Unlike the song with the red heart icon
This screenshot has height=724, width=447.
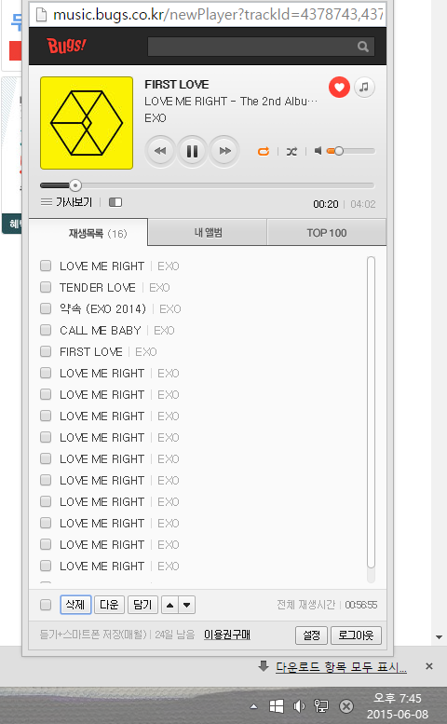point(339,87)
